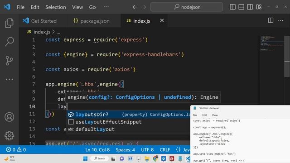Screen dimensions: 290x163
Task: Click the editor vertical scrollbar
Action: tap(287, 56)
